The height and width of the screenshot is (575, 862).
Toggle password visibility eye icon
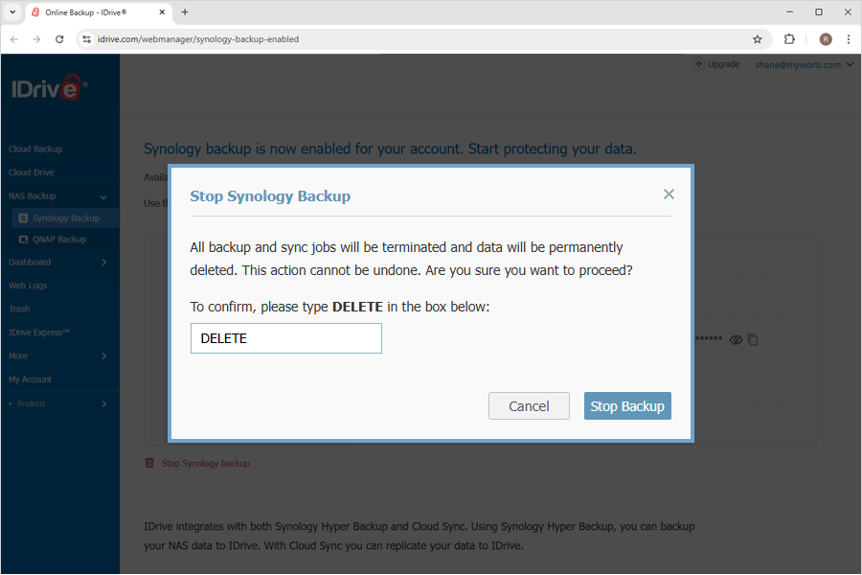coord(736,340)
